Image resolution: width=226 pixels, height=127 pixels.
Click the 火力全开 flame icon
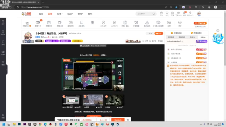103,23
